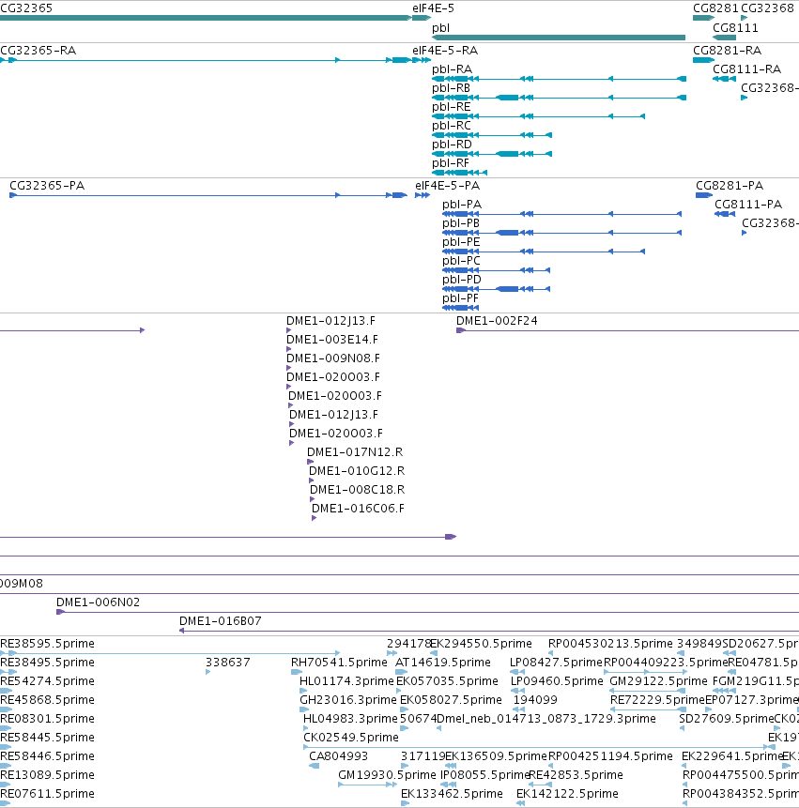Select the RE42853.5prime EST label
The height and width of the screenshot is (808, 799).
coord(576,775)
